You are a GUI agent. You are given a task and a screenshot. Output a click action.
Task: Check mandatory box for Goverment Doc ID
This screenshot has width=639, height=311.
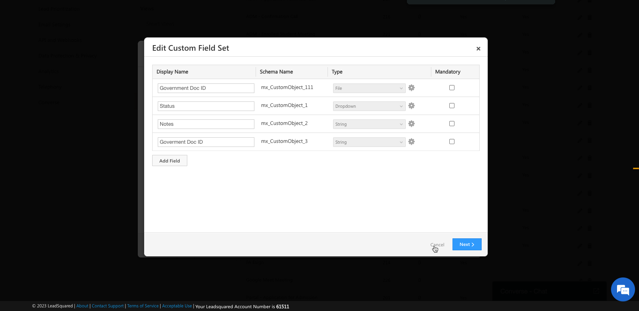pyautogui.click(x=452, y=142)
